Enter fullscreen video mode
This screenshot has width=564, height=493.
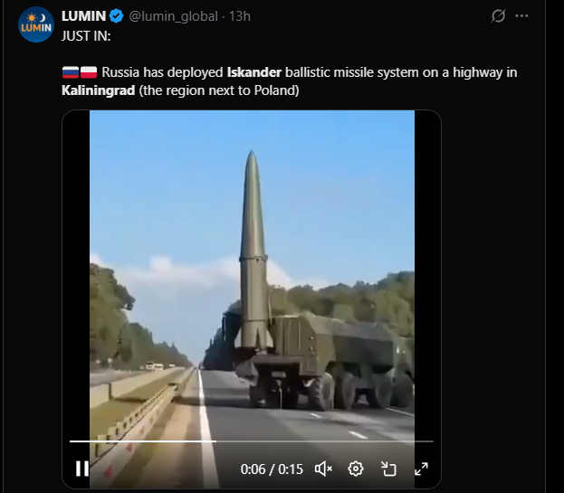click(421, 469)
